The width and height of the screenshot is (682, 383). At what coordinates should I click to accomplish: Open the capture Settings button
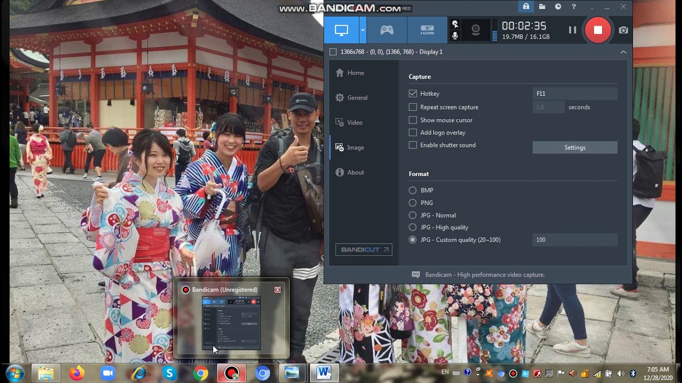point(575,147)
